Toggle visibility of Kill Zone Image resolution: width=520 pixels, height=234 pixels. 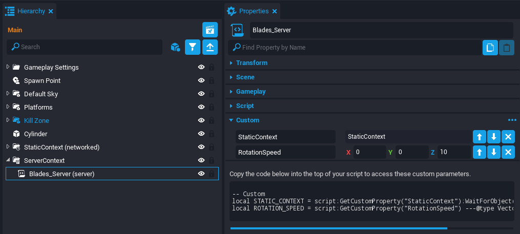pyautogui.click(x=201, y=120)
